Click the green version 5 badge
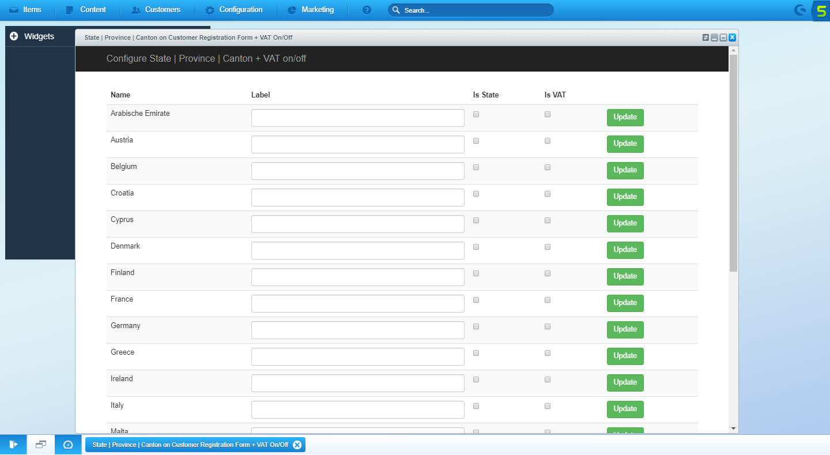 coord(820,10)
